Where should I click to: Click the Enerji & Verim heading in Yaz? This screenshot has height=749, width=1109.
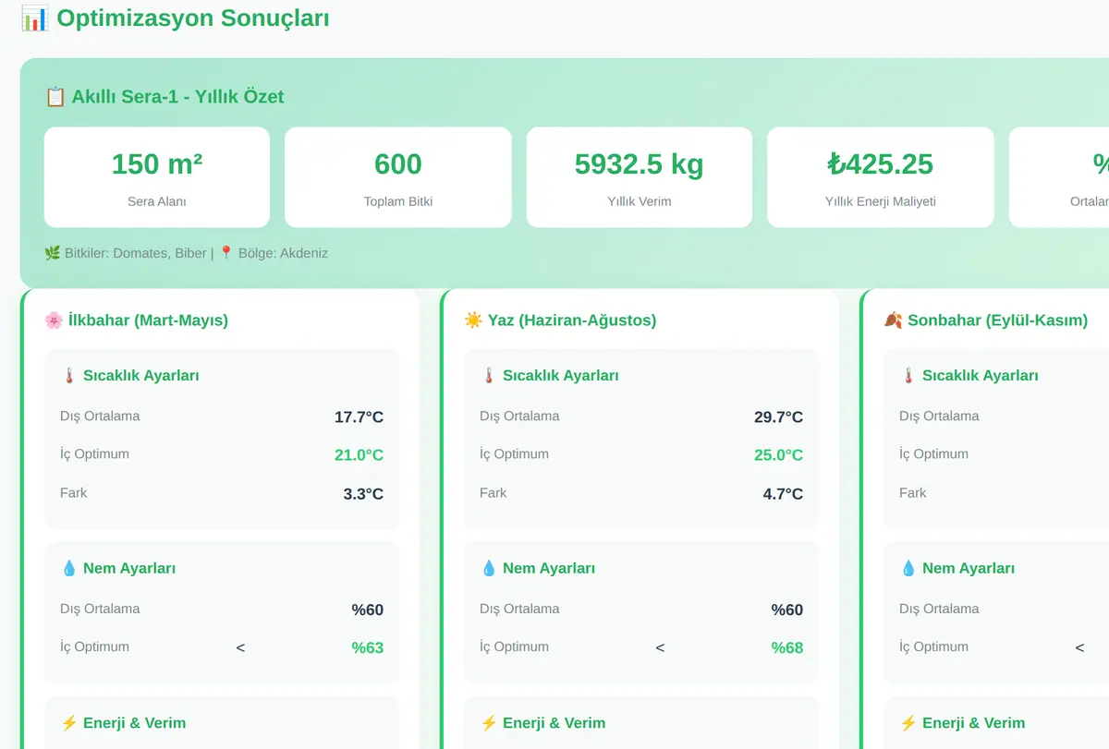(554, 723)
